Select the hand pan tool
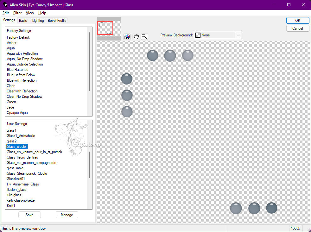Screen dimensions: 311x232 click(x=136, y=37)
